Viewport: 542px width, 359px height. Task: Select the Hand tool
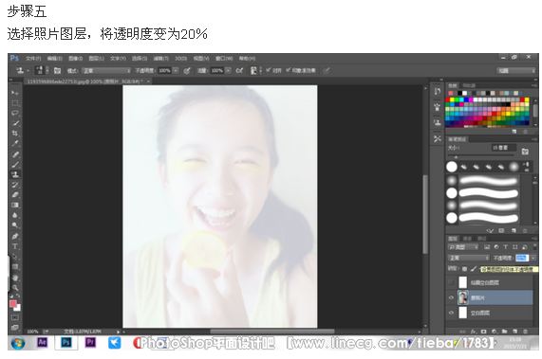tap(15, 278)
